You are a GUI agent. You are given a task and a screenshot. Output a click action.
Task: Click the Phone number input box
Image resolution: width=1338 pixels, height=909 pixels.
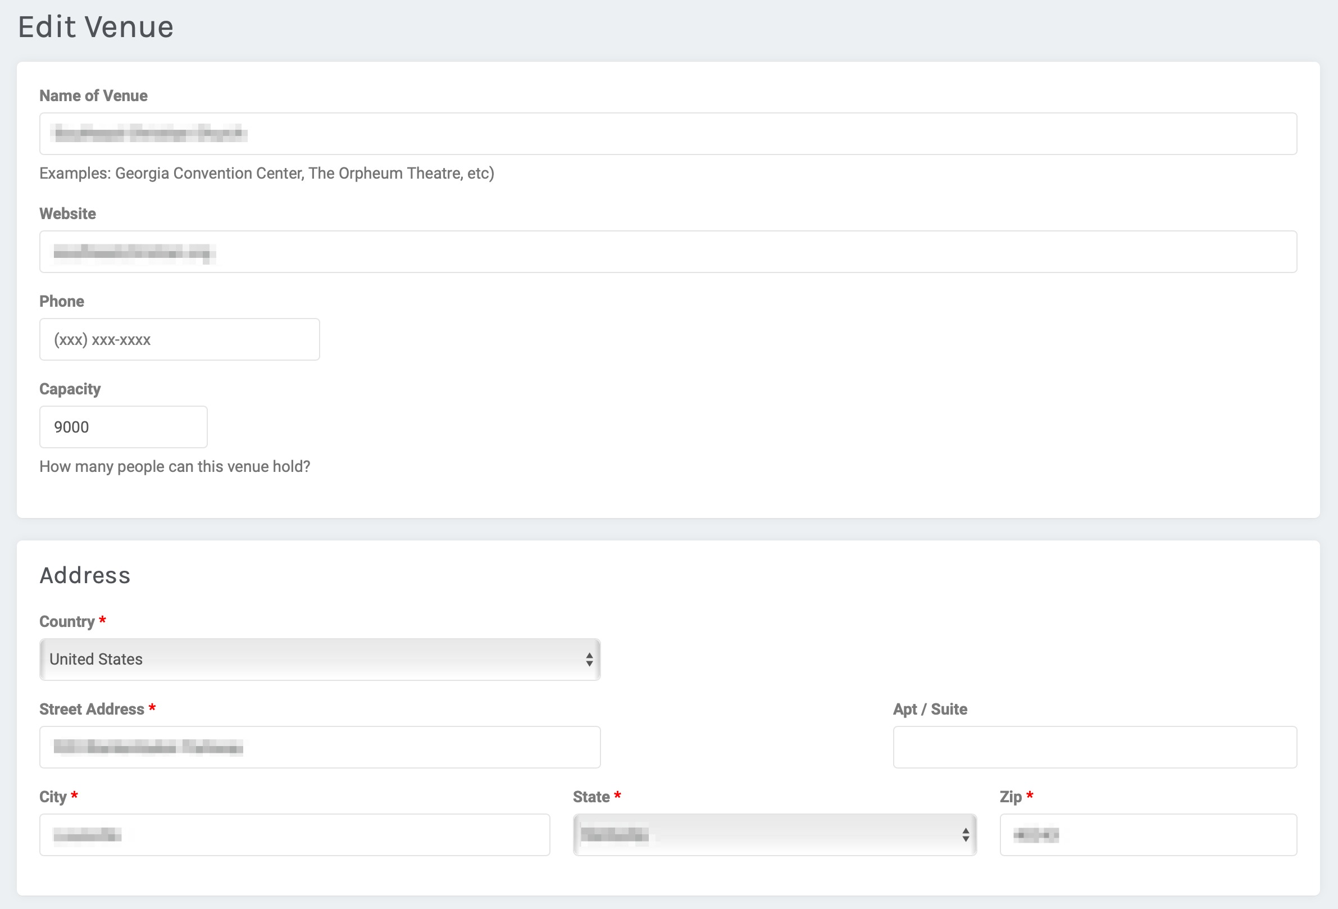click(x=179, y=339)
